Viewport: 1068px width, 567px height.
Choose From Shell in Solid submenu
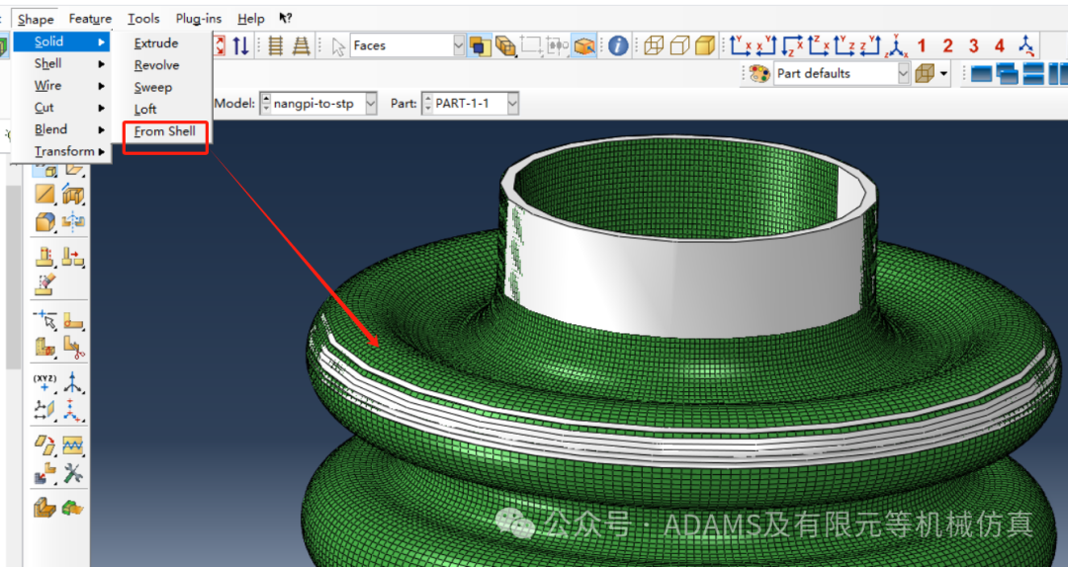coord(165,131)
